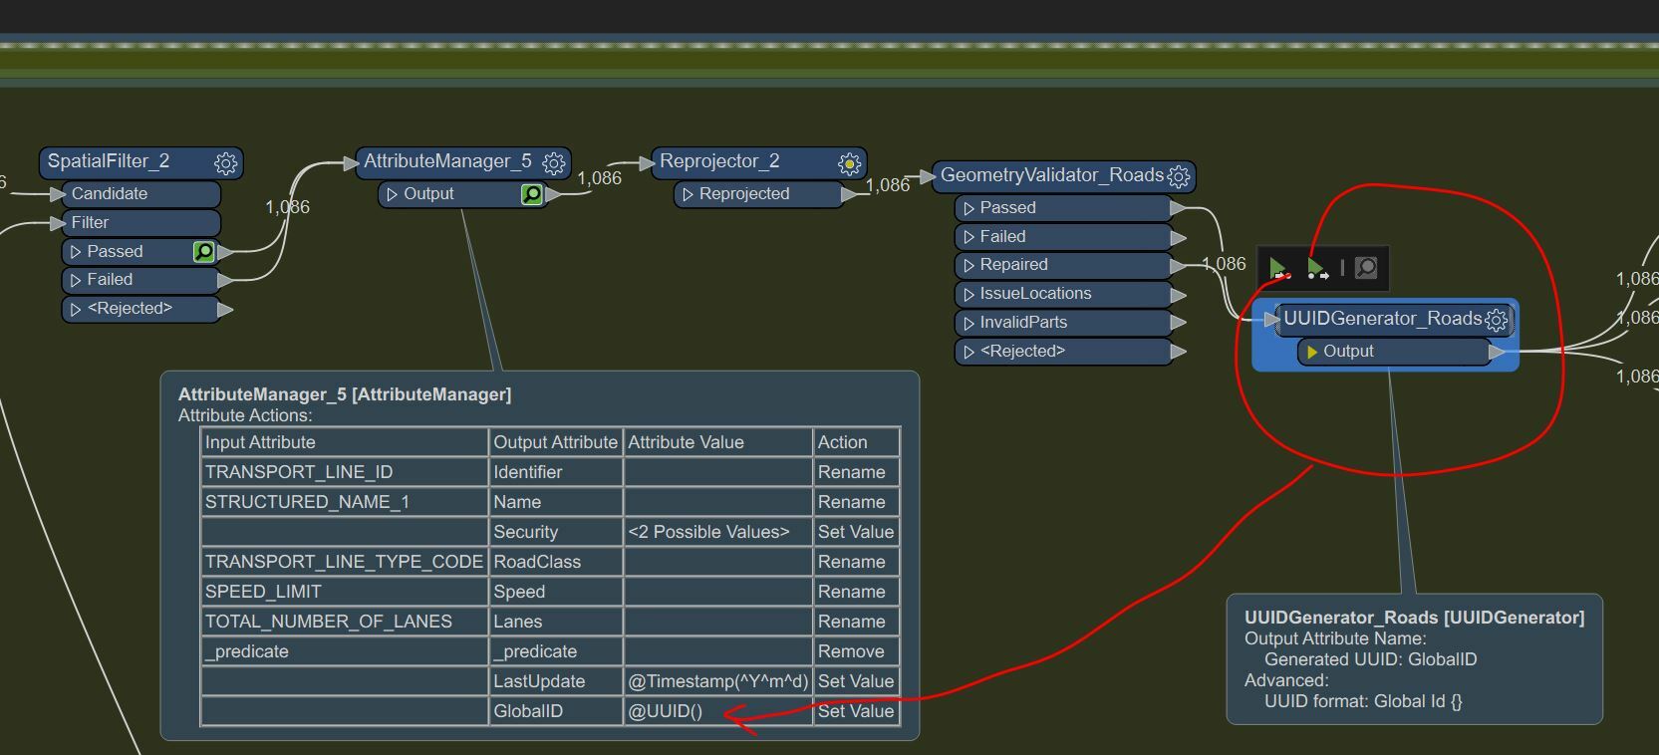Click TRANSPORT_LINE_TYPE_CODE cell
This screenshot has width=1659, height=755.
pyautogui.click(x=345, y=562)
